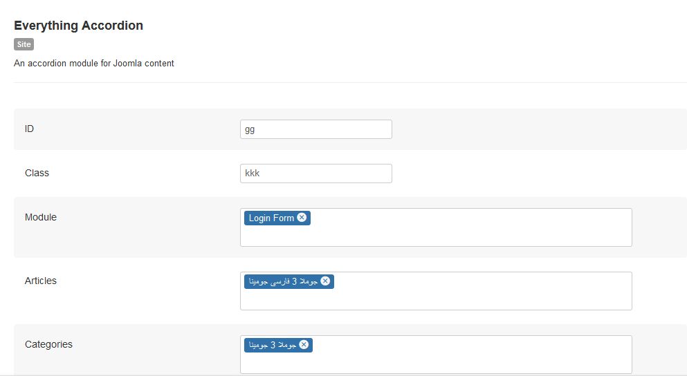Focus the ID text field

tap(315, 129)
